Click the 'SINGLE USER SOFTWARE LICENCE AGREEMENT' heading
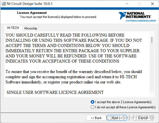The image size is (159, 123). (x=55, y=92)
